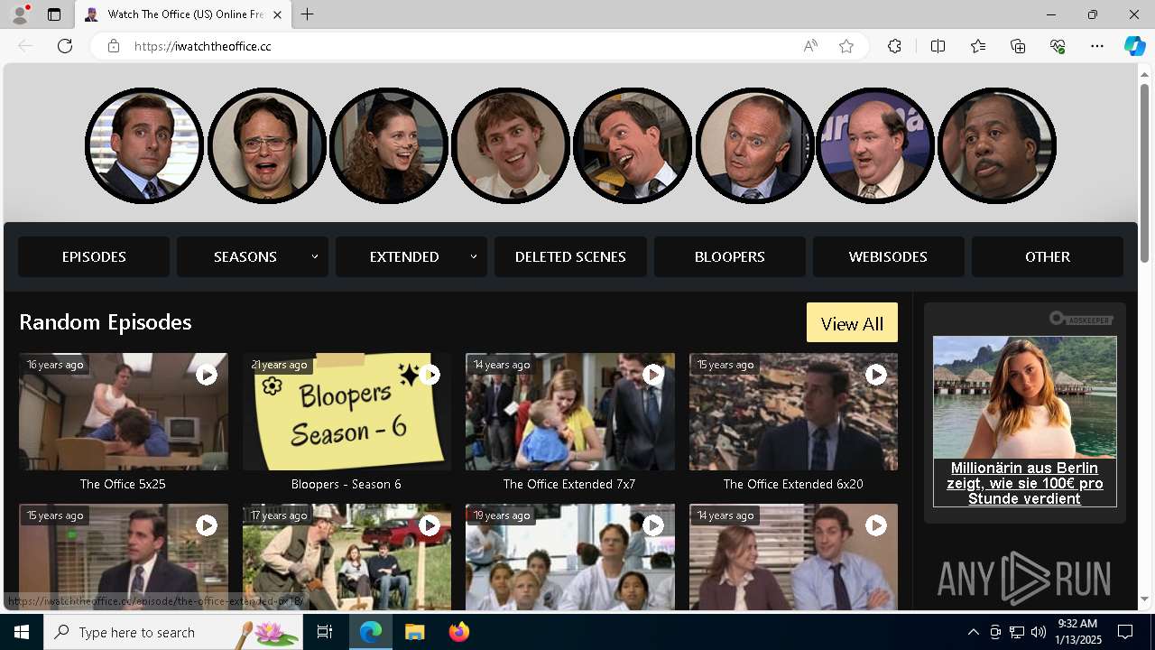
Task: Open the Other menu item
Action: click(1048, 256)
